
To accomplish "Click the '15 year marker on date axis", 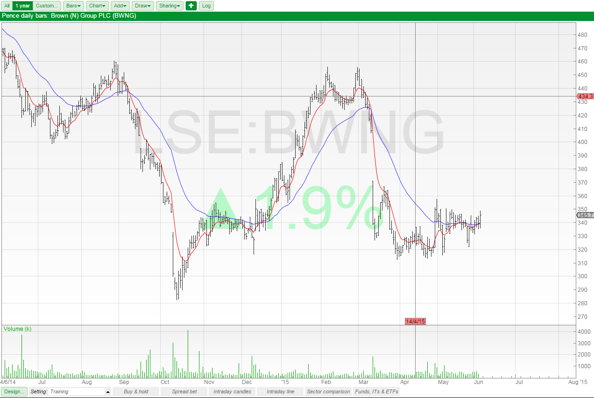I will (285, 382).
